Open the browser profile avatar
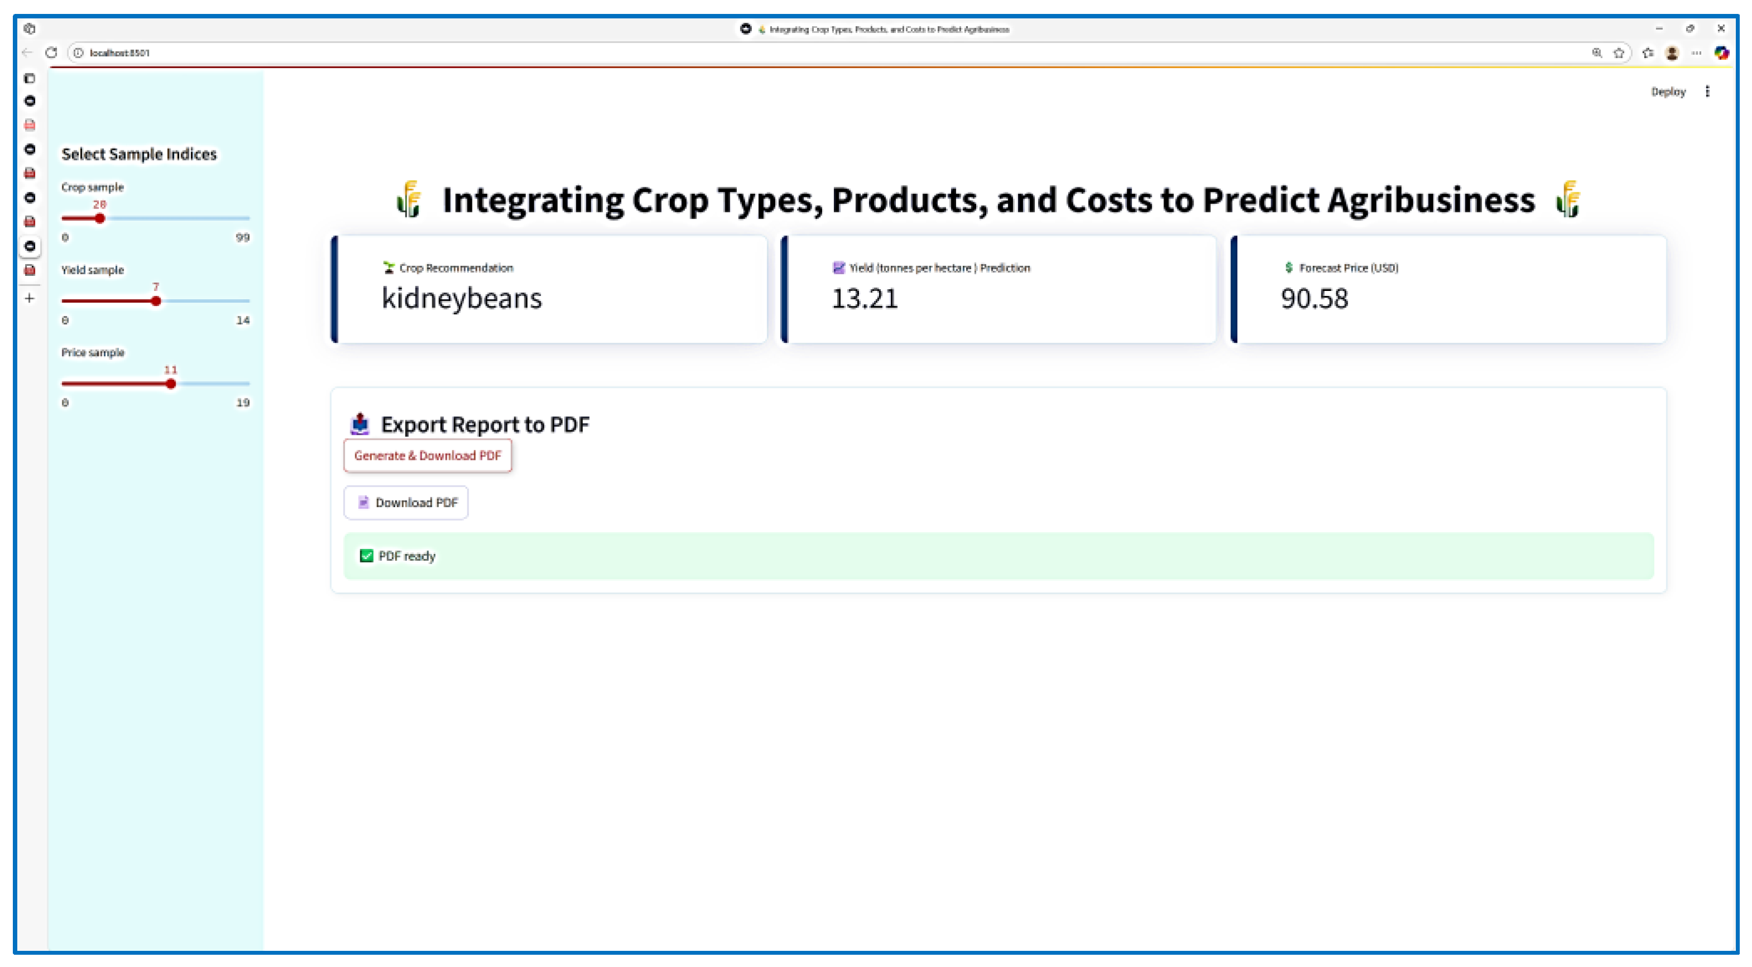 pos(1672,52)
